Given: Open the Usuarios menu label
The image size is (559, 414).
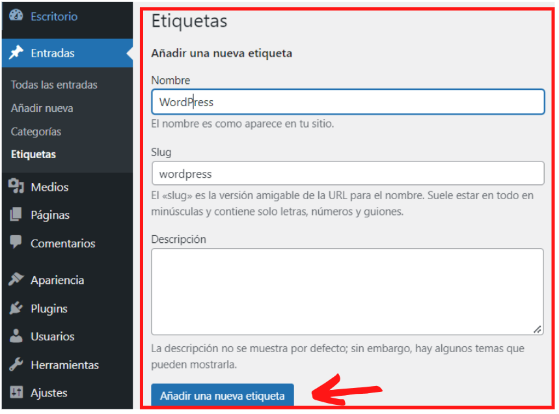Looking at the screenshot, I should [x=53, y=337].
